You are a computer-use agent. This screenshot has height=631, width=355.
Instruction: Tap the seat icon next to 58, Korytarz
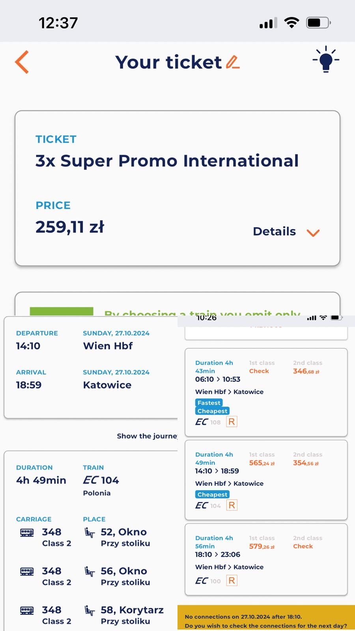click(90, 611)
